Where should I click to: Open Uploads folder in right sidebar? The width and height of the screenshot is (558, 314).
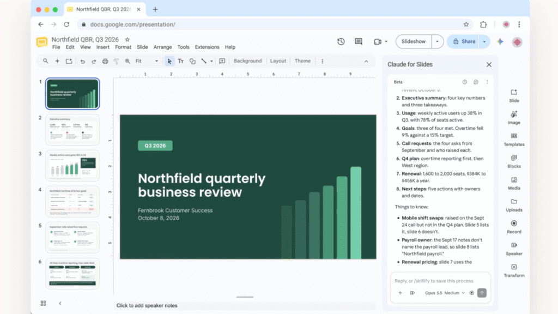tap(514, 205)
